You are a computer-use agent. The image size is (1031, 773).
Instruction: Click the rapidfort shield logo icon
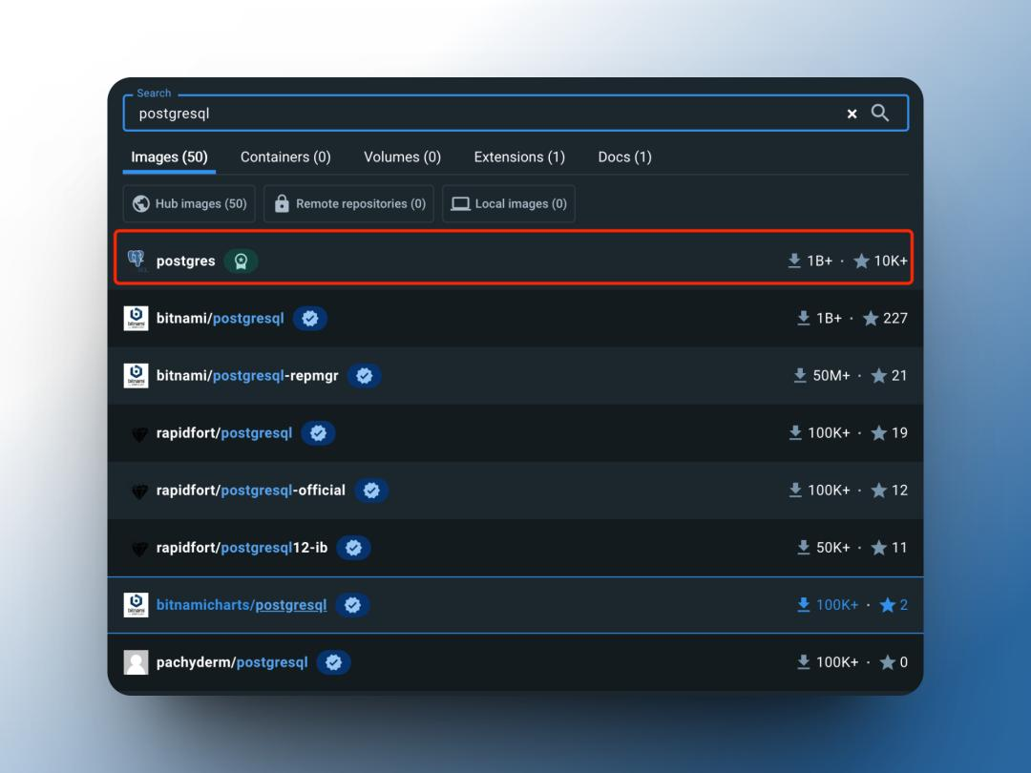coord(139,432)
